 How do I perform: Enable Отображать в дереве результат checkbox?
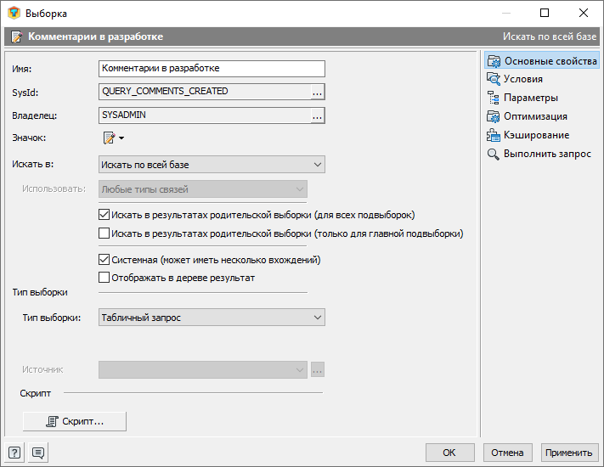[x=104, y=278]
